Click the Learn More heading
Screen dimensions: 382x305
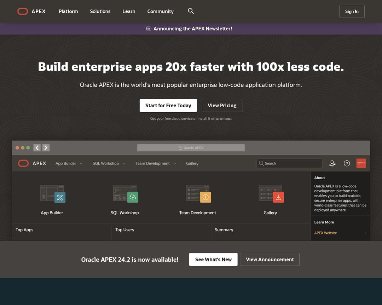click(x=324, y=222)
